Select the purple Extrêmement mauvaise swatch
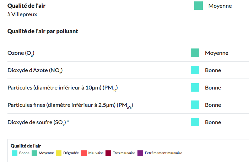This screenshot has width=249, height=167. tap(140, 153)
